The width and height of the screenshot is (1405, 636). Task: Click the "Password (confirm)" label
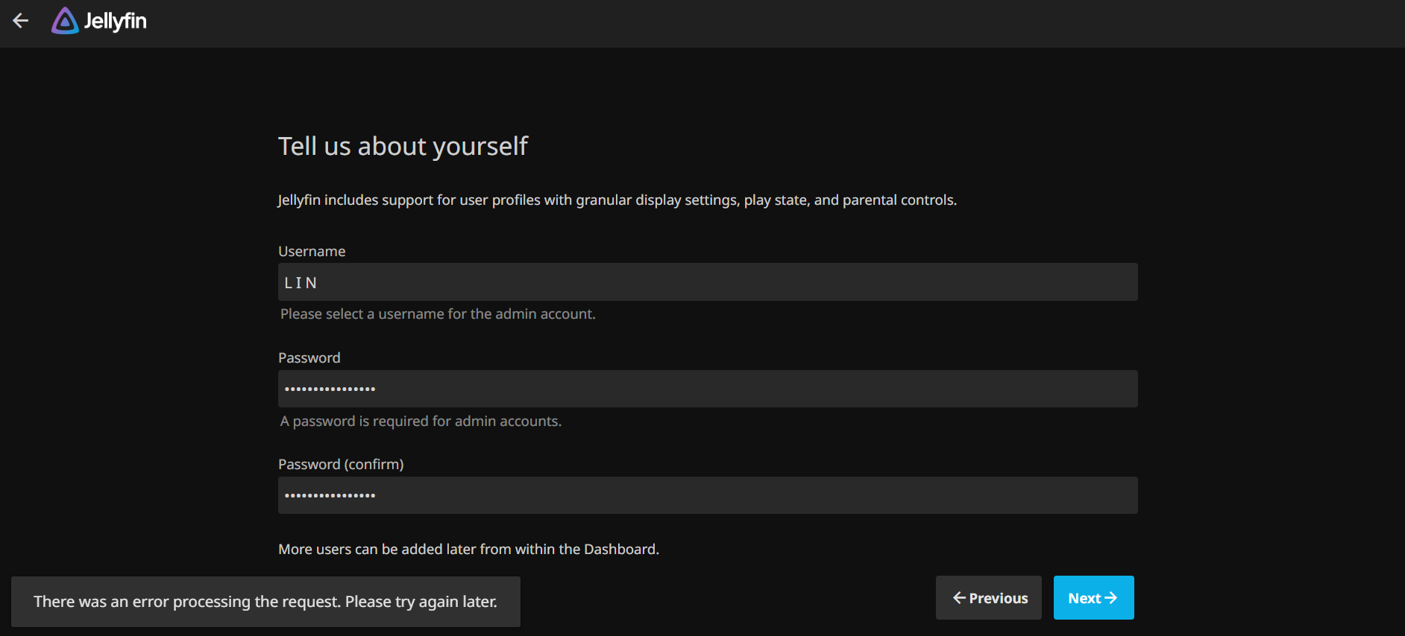tap(341, 465)
